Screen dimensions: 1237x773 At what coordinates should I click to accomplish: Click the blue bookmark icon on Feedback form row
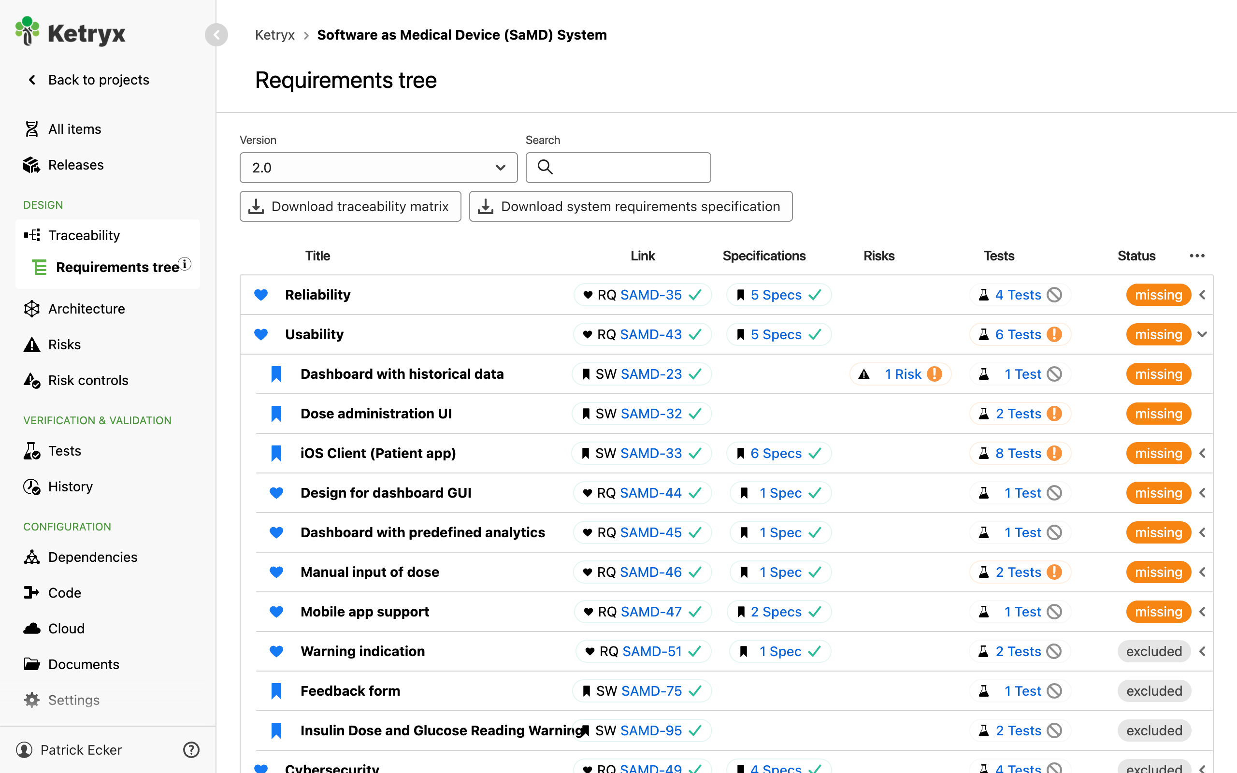[276, 691]
